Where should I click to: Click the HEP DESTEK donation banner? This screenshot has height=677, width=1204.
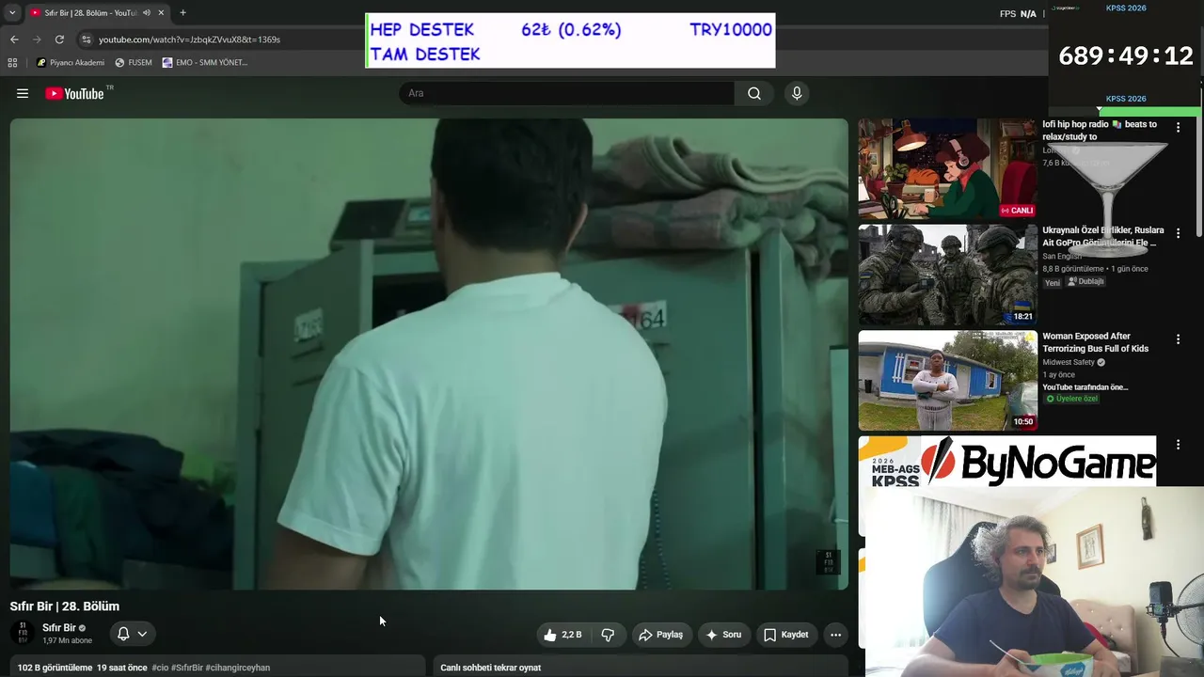pyautogui.click(x=571, y=40)
